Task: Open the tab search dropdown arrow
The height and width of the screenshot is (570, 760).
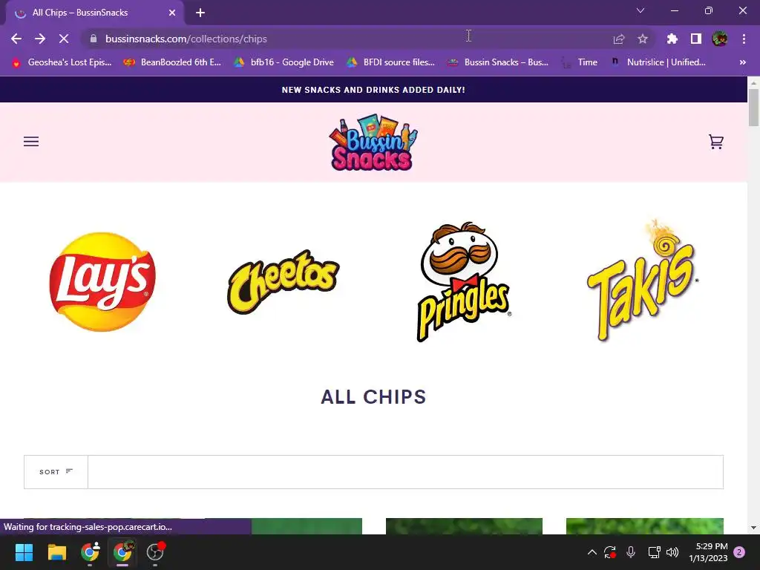Action: (641, 10)
